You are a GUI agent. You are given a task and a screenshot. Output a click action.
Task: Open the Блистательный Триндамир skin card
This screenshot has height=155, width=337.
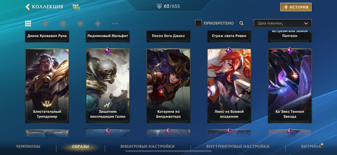[47, 86]
